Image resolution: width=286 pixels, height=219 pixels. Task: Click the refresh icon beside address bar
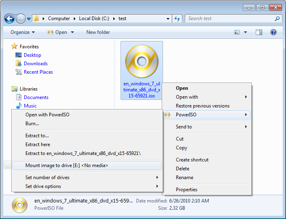177,19
